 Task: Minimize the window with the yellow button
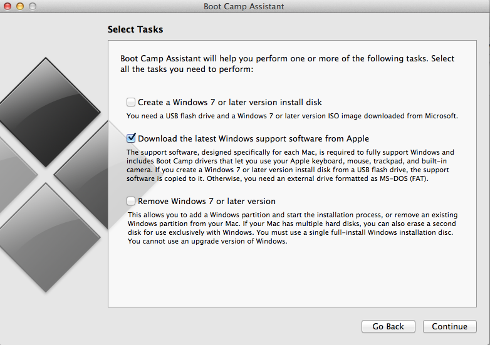20,6
